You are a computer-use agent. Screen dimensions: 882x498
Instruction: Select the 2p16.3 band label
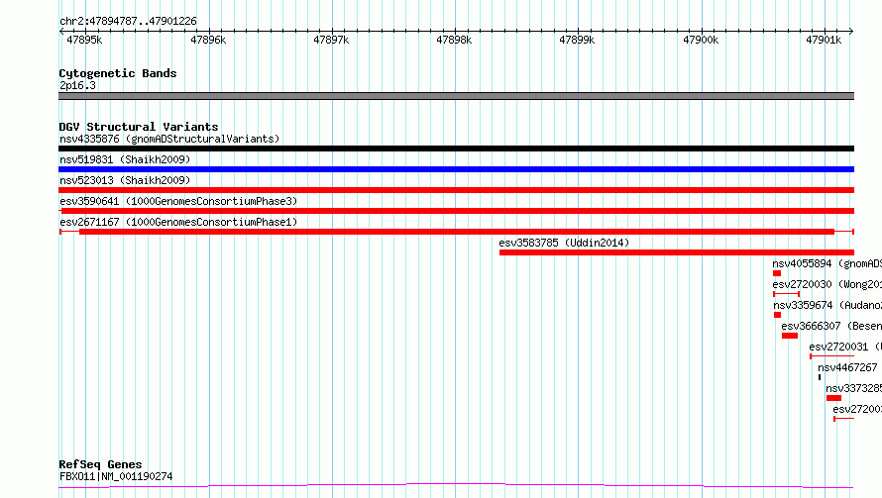click(77, 85)
